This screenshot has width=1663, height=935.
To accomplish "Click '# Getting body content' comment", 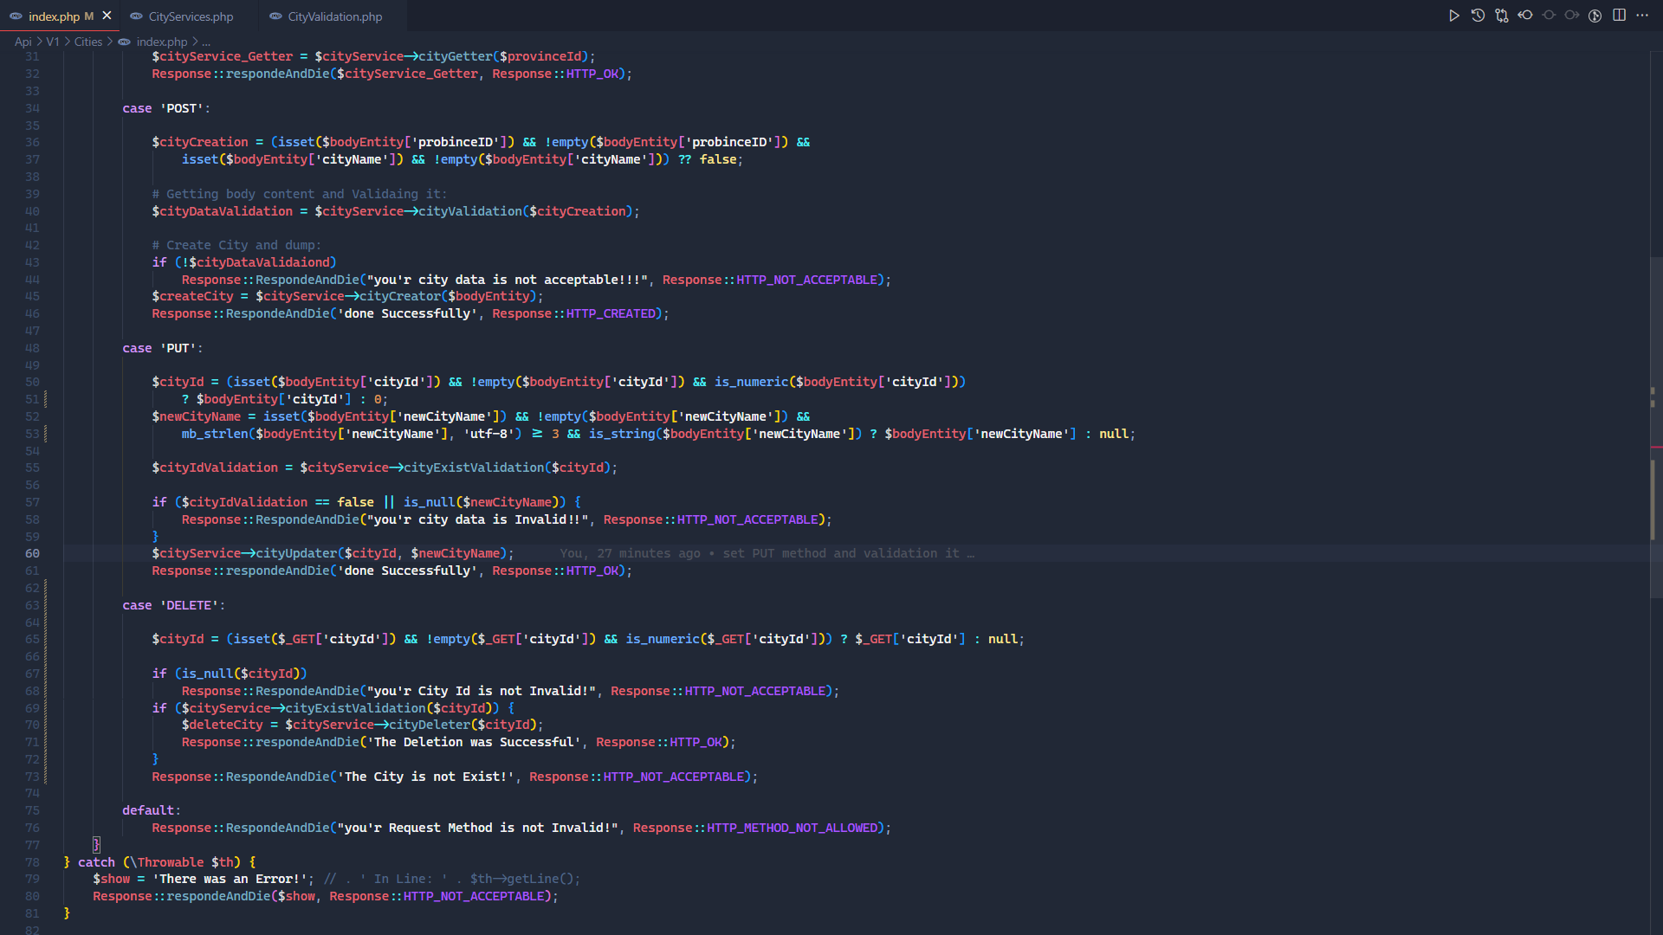I will 300,194.
